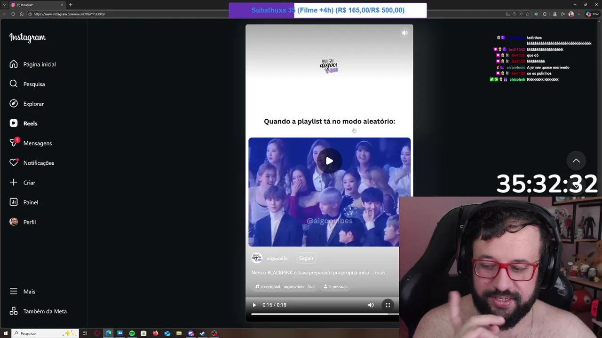
Task: Enter fullscreen with the expand icon
Action: coord(388,305)
